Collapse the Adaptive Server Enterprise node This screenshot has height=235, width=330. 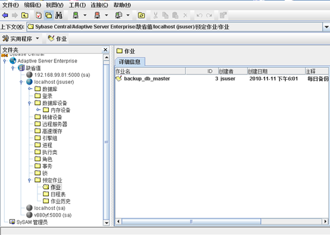[x=5, y=61]
